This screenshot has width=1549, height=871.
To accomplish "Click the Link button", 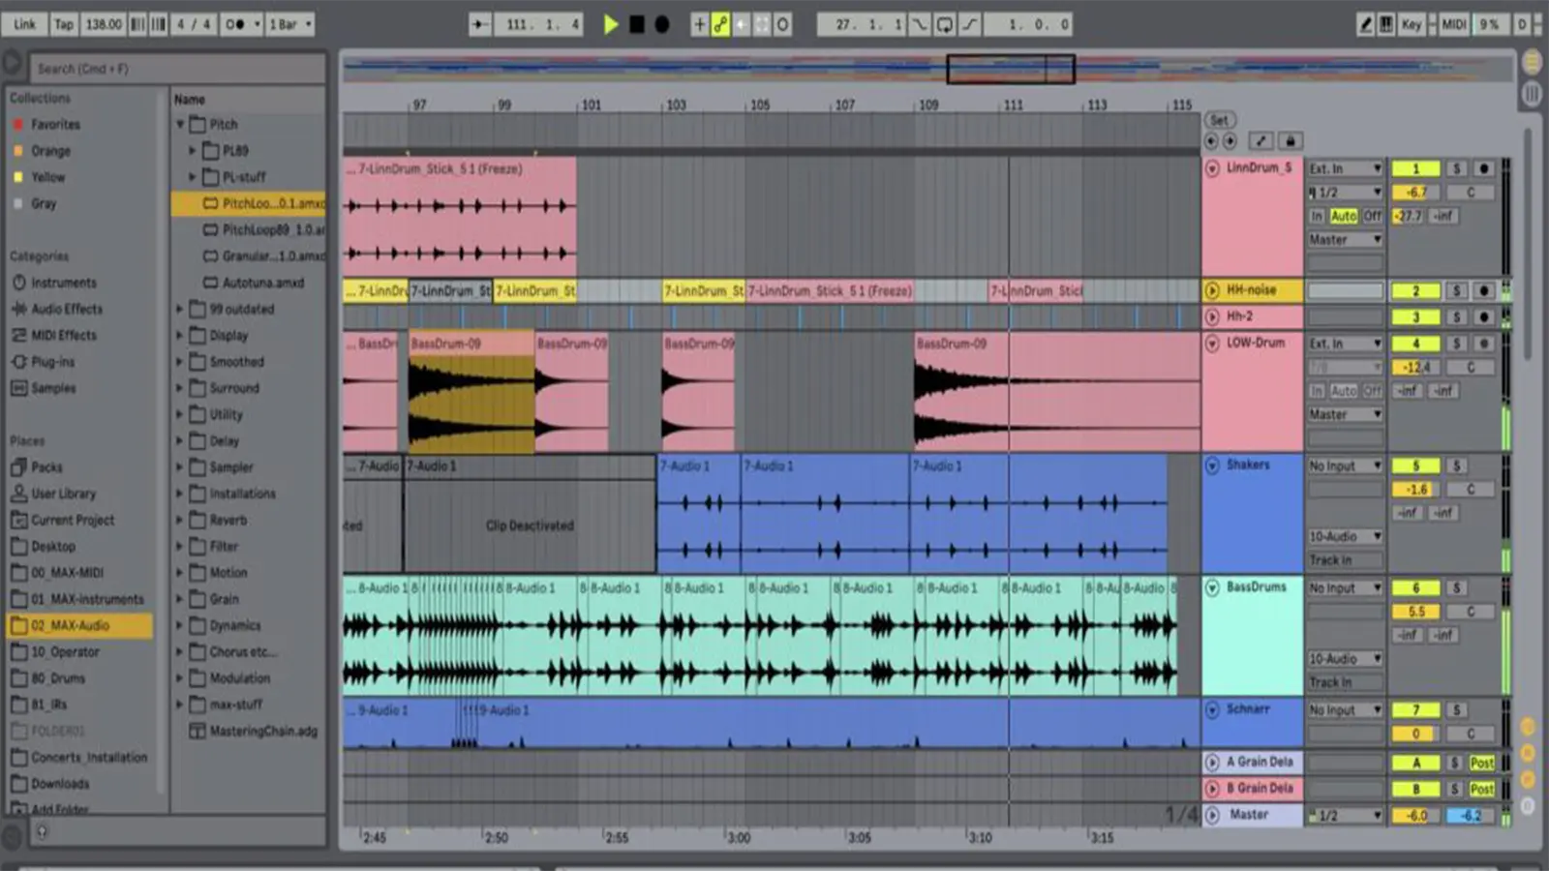I will 25,24.
